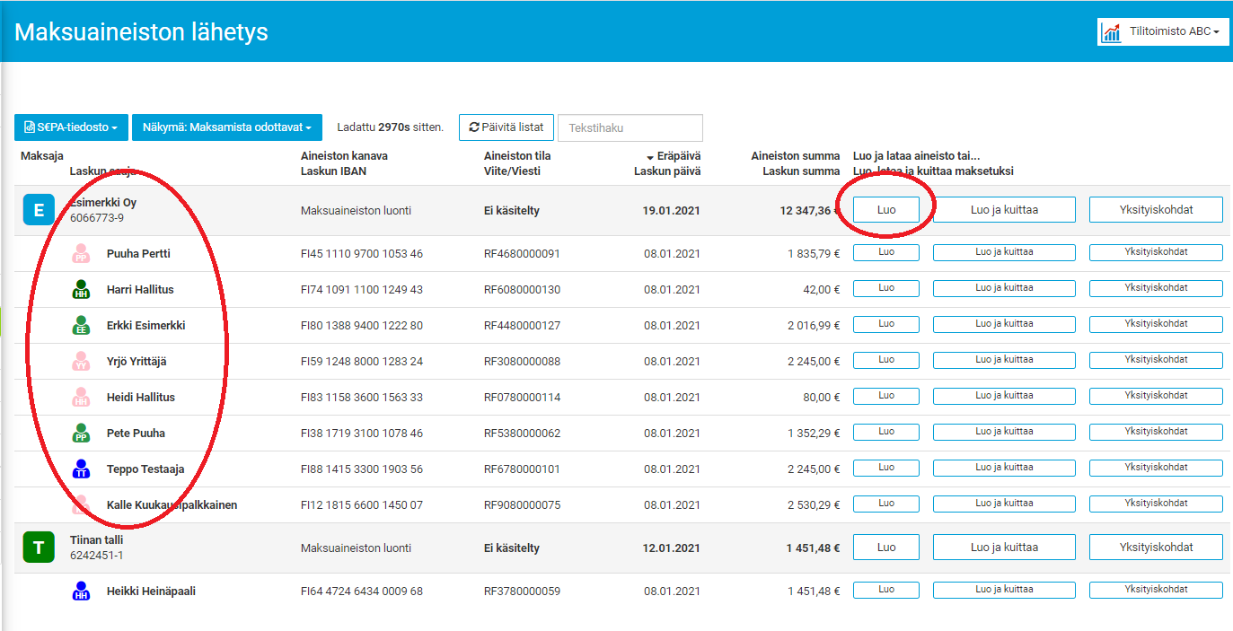Click into the Tekstihaku search field
This screenshot has height=631, width=1233.
coord(630,127)
